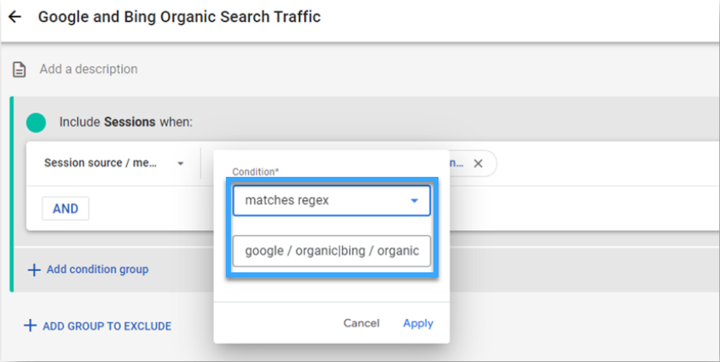Apply the regex condition
Image resolution: width=720 pixels, height=362 pixels.
(418, 323)
